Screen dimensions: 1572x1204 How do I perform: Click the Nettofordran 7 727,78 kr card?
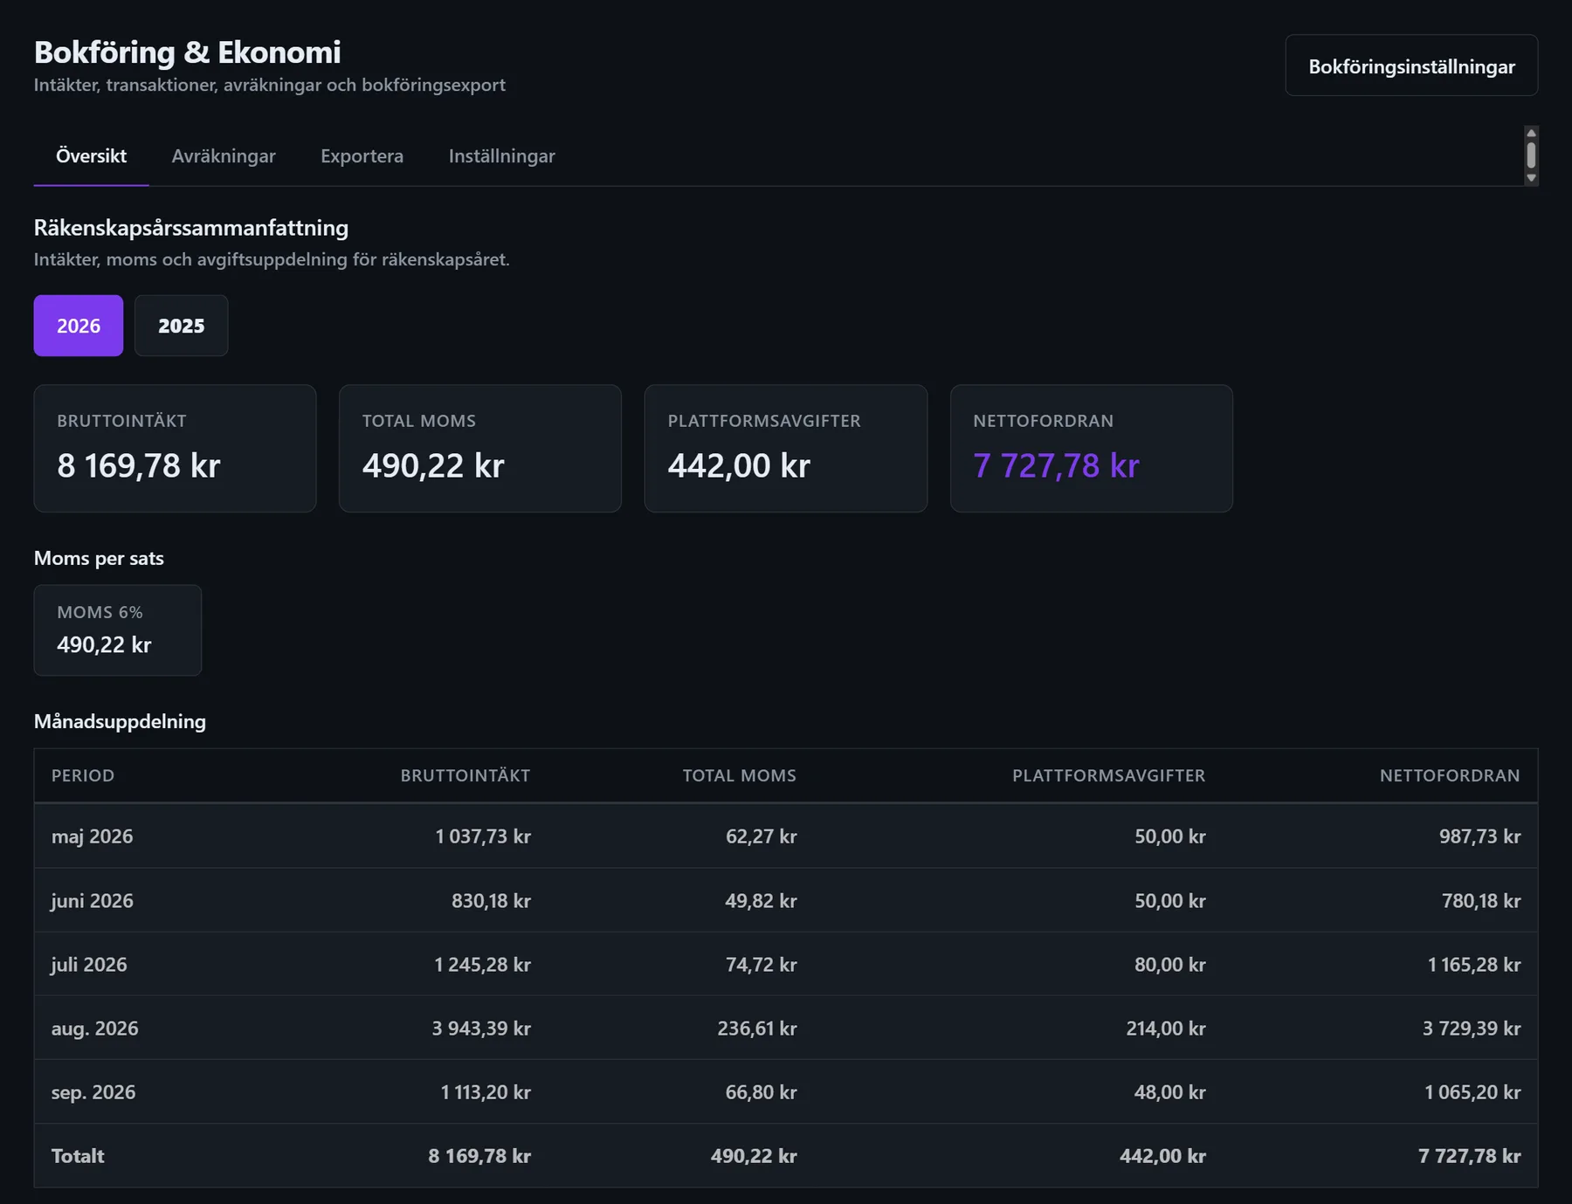coord(1092,449)
